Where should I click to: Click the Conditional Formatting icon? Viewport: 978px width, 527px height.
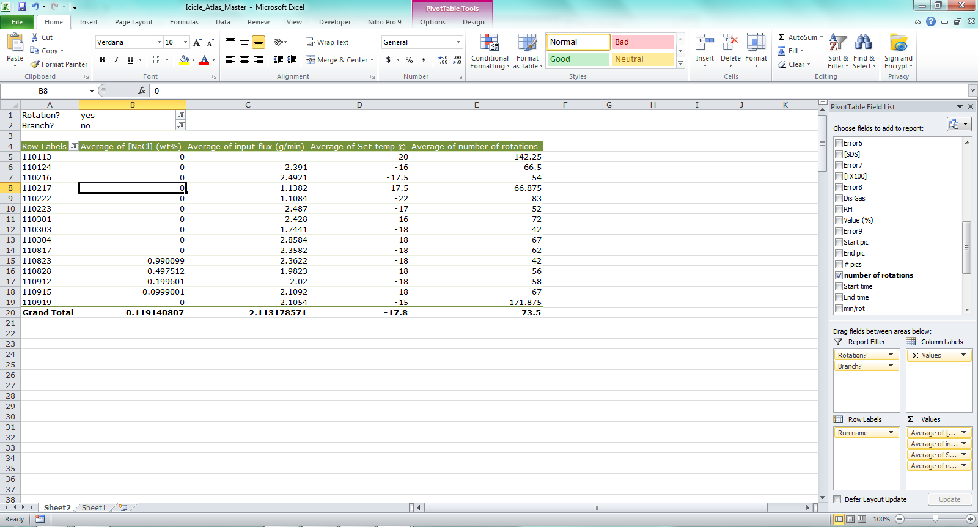[x=489, y=43]
